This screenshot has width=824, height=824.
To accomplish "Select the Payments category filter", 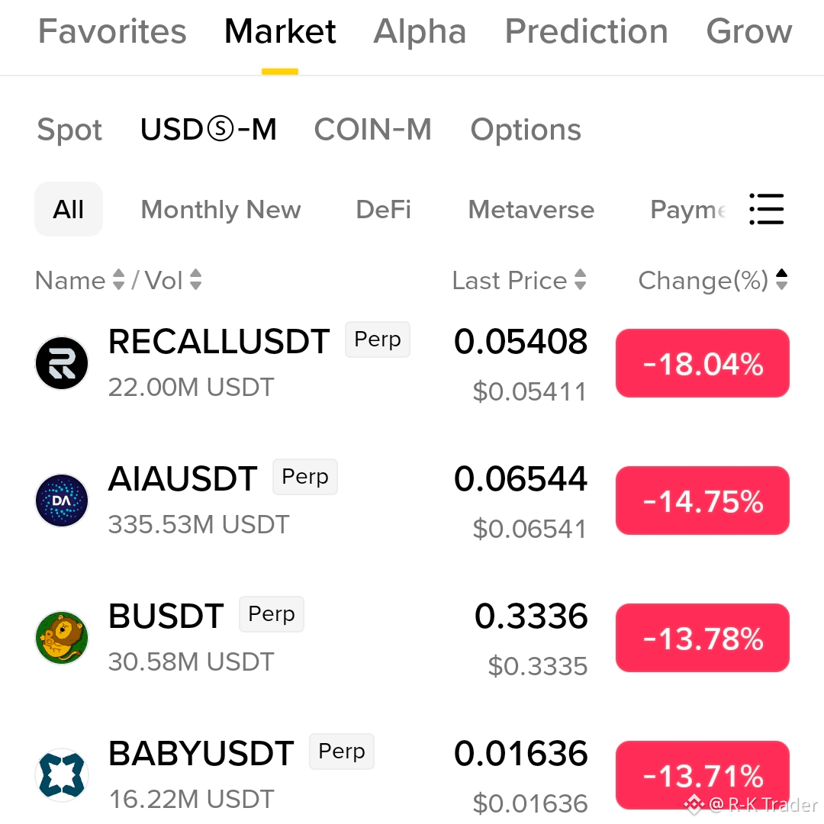I will (x=688, y=211).
